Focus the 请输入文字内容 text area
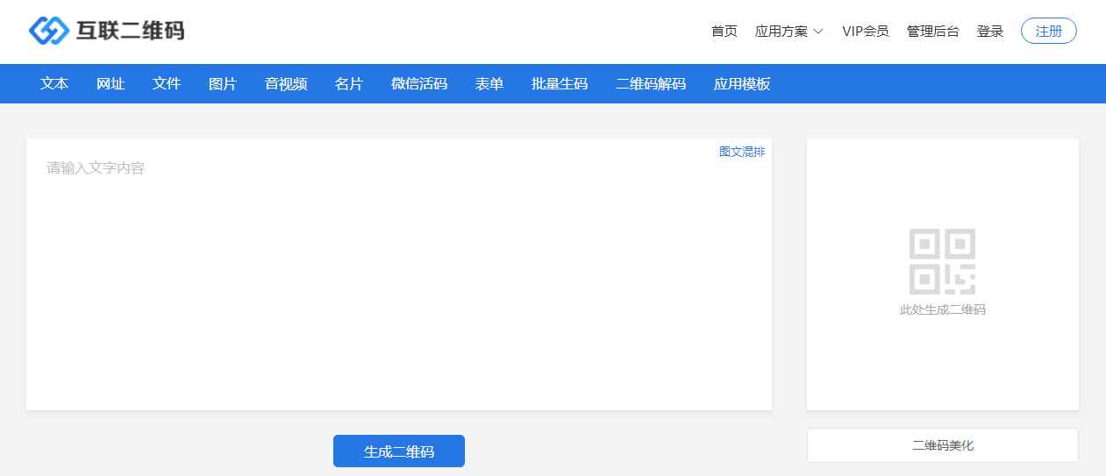The image size is (1106, 476). pos(399,281)
